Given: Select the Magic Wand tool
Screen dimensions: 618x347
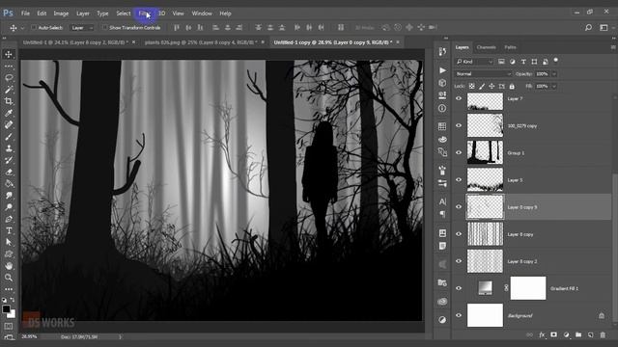Looking at the screenshot, I should (9, 90).
